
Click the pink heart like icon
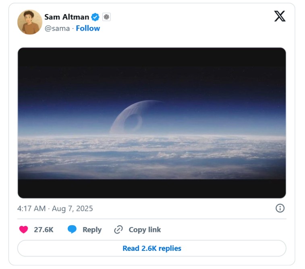point(23,230)
